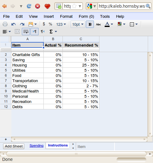Open the Form (0) menu
The image size is (153, 163).
(87, 17)
